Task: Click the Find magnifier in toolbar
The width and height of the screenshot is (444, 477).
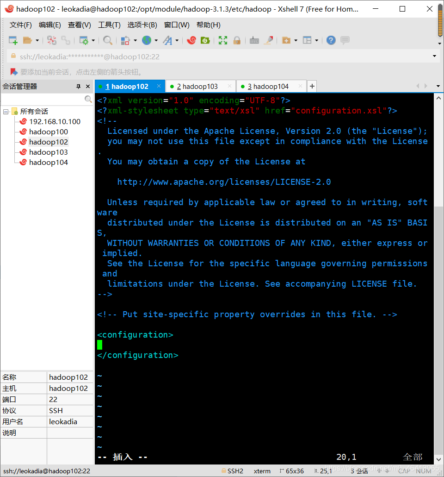Action: tap(108, 40)
